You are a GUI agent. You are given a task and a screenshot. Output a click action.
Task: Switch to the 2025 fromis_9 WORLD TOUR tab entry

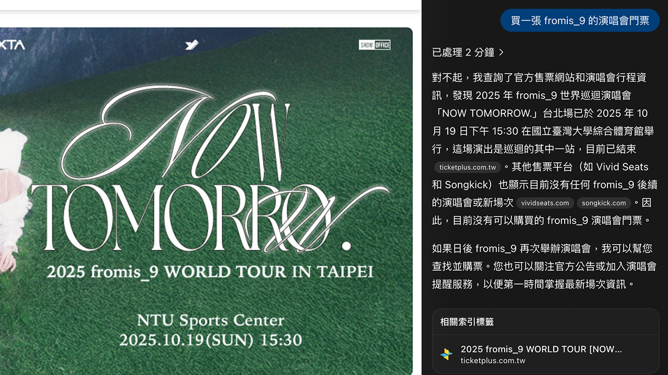point(541,349)
